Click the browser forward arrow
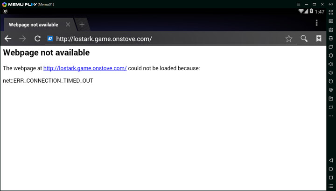The width and height of the screenshot is (336, 191). click(22, 39)
